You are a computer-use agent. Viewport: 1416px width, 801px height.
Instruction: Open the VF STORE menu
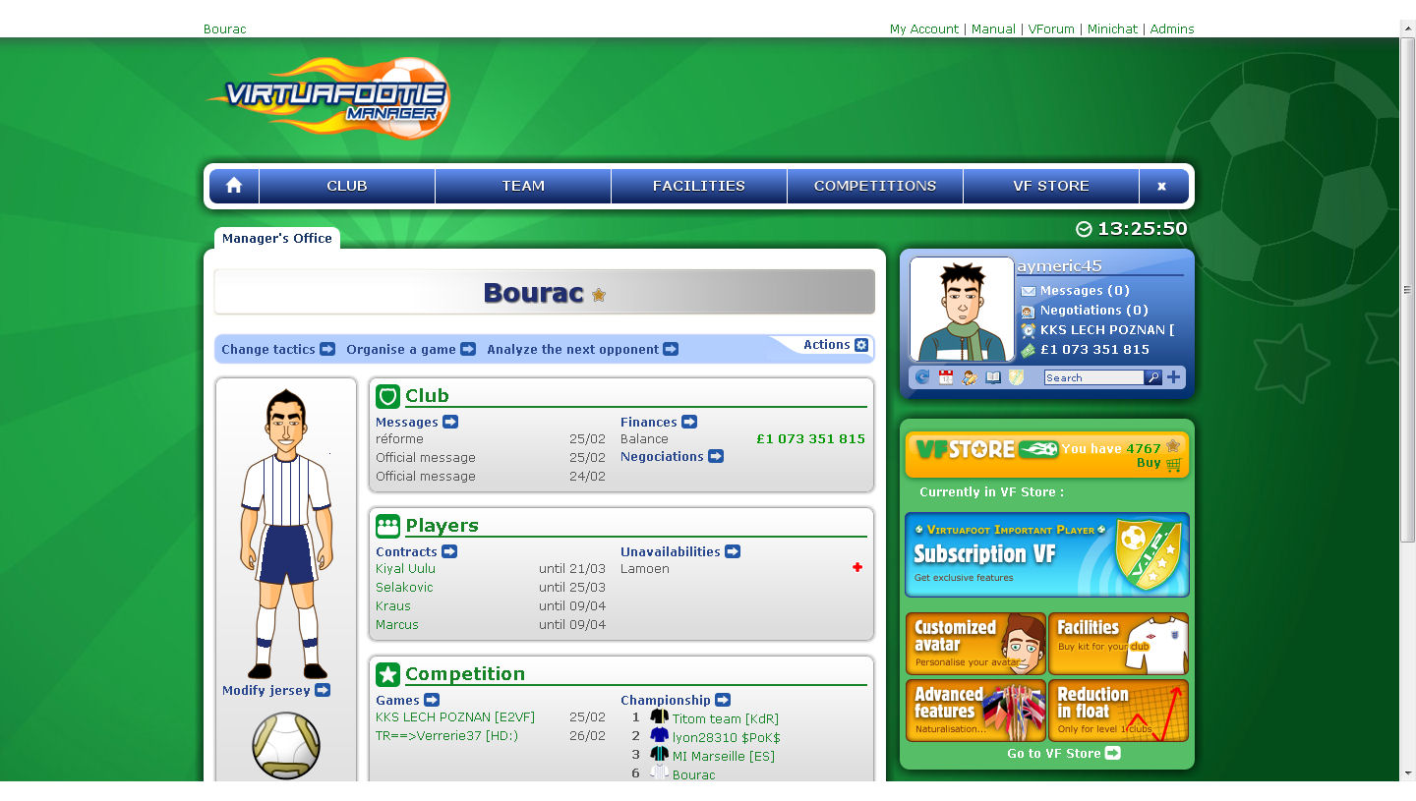pos(1051,186)
